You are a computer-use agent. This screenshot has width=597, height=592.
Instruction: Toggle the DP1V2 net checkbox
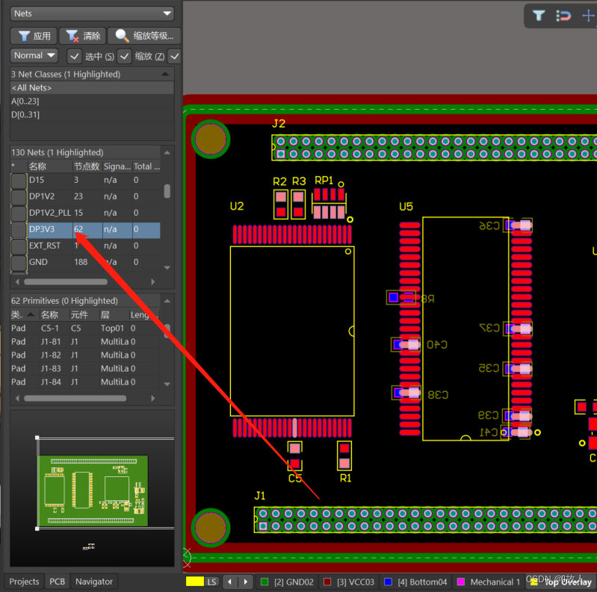click(19, 196)
